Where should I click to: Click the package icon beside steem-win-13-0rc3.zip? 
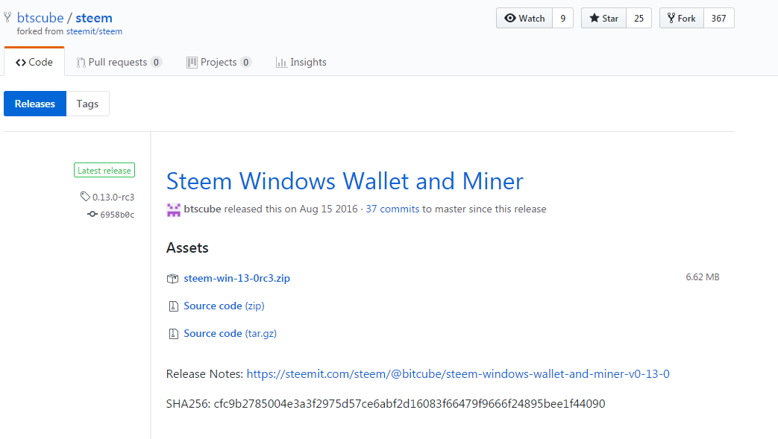[172, 279]
